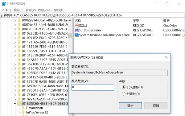The height and width of the screenshot is (116, 185).
Task: Select the {01504157-8839-4BF6 key
Action: 45,77
